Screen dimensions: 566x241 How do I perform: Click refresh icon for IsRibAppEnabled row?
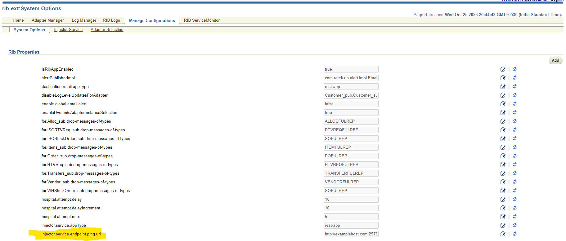click(515, 69)
